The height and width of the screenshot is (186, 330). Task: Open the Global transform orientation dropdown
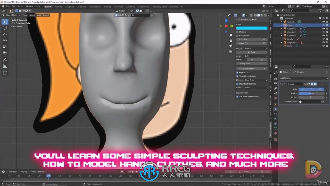(x=122, y=11)
